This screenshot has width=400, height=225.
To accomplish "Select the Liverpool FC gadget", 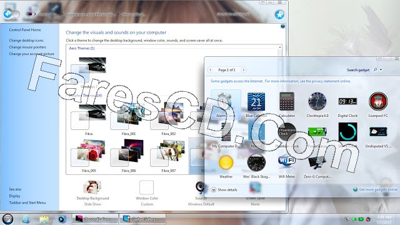I will pyautogui.click(x=377, y=104).
